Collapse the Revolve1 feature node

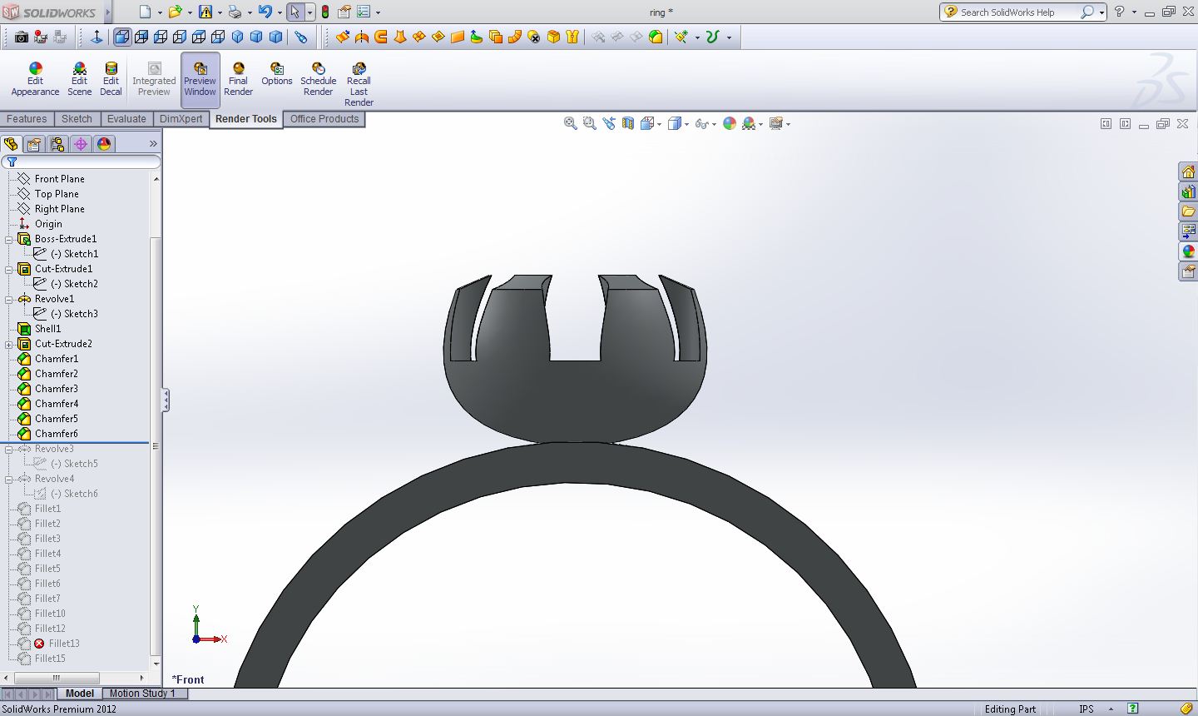click(x=9, y=299)
